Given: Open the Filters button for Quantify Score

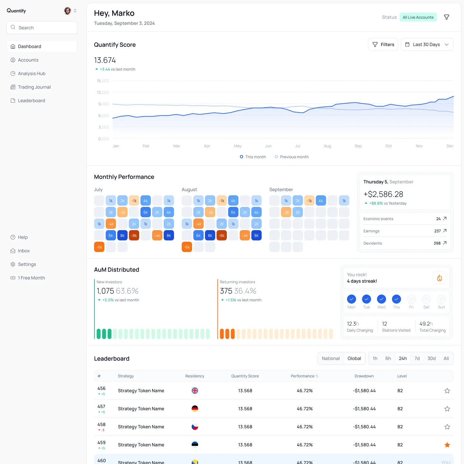Looking at the screenshot, I should coord(383,44).
